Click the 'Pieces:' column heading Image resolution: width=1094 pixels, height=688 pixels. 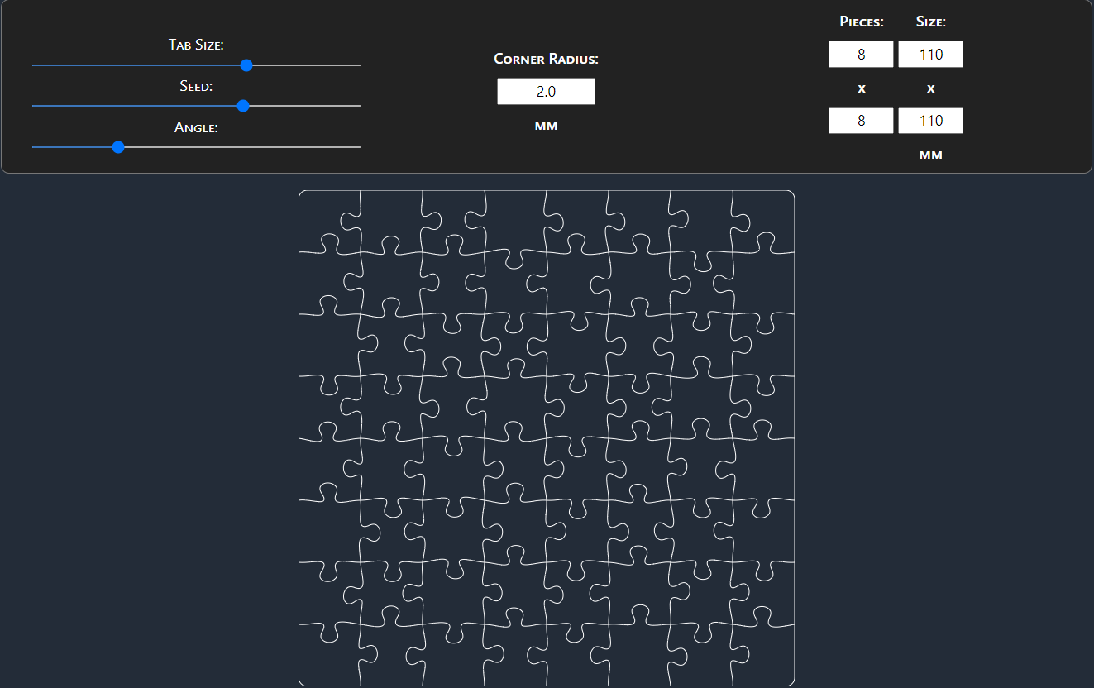coord(861,21)
